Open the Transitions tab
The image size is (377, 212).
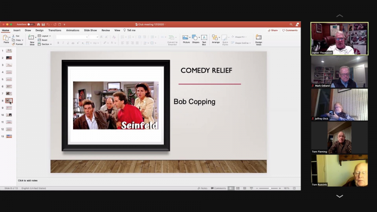[55, 30]
